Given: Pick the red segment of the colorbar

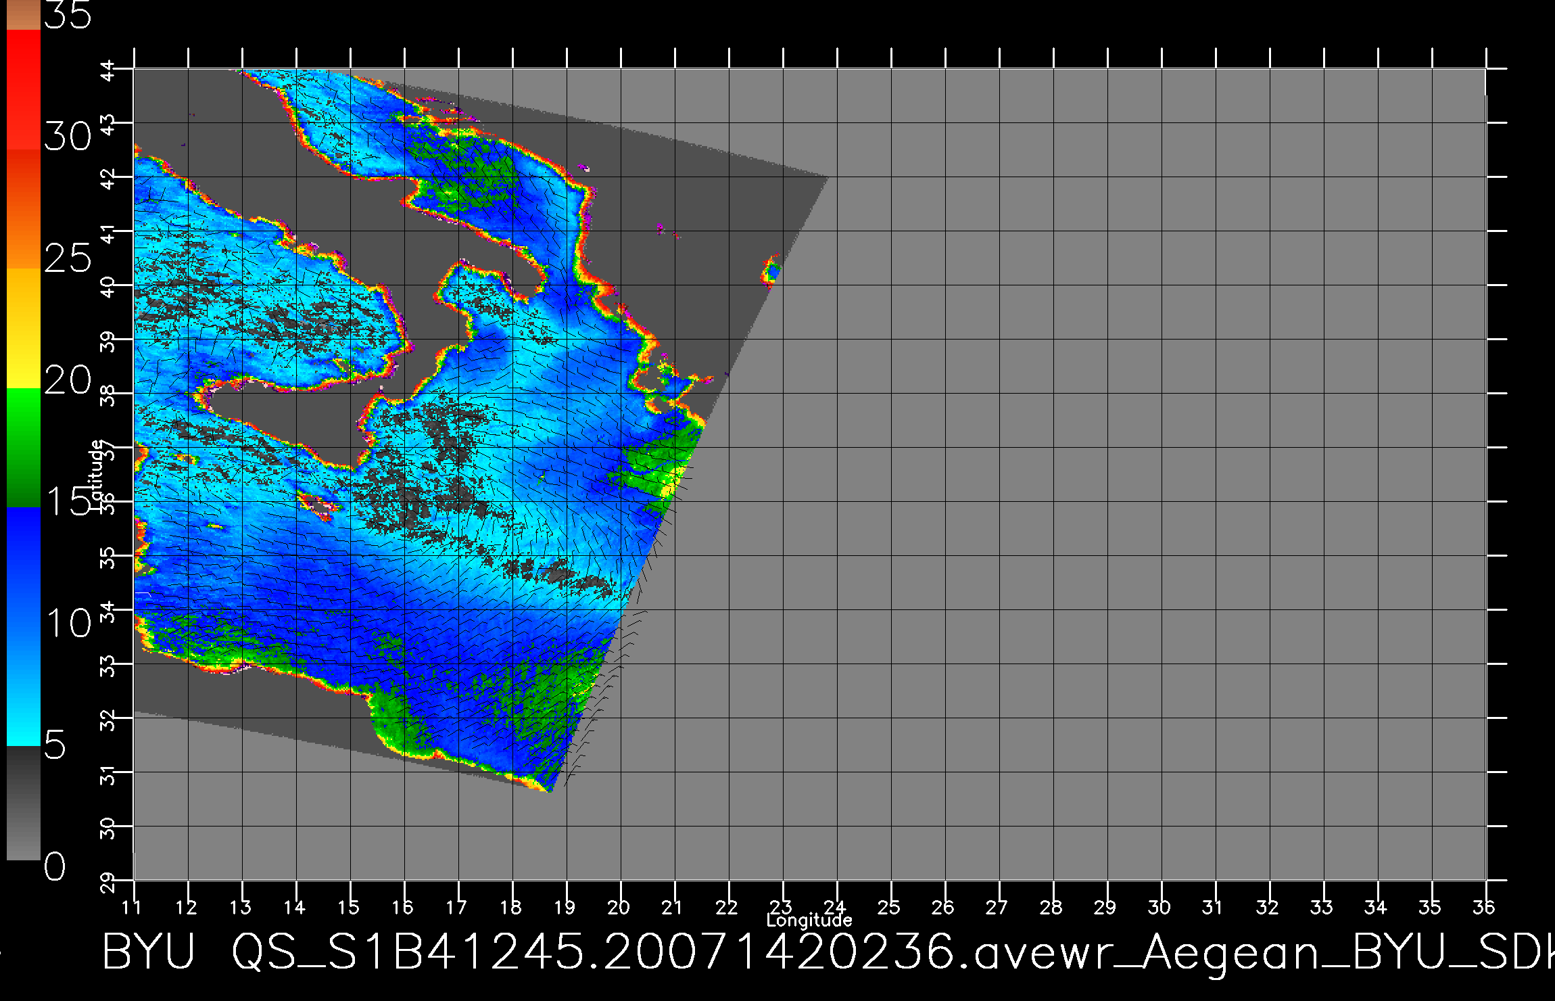Looking at the screenshot, I should [x=24, y=89].
